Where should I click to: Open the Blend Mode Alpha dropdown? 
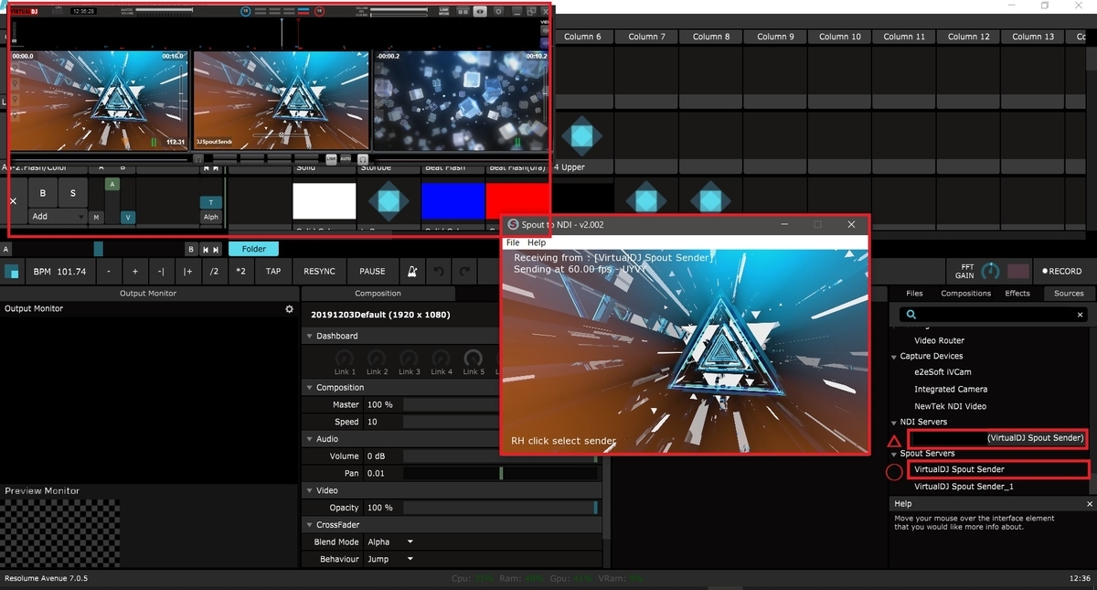click(x=390, y=542)
